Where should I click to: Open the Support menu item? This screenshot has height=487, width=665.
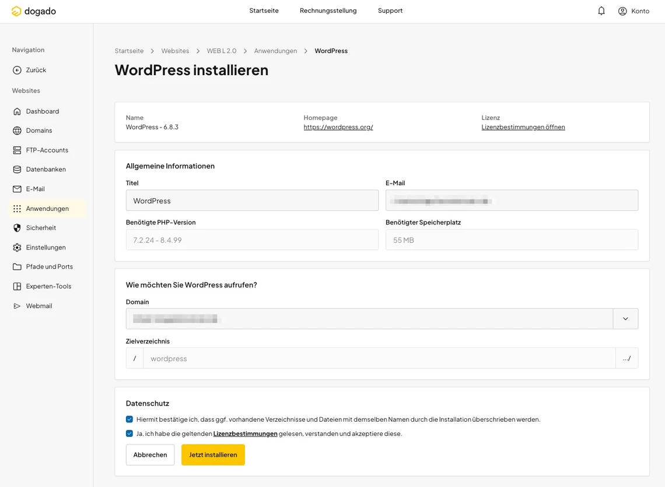390,10
